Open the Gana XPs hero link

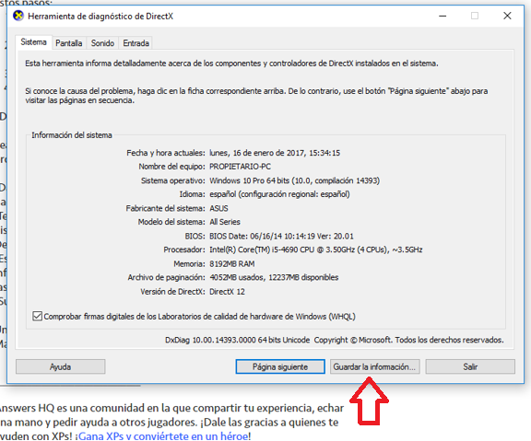(163, 435)
